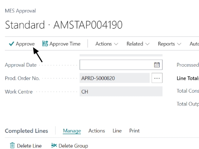Click the Approve checkmark icon
The height and width of the screenshot is (149, 199).
[x=12, y=44]
